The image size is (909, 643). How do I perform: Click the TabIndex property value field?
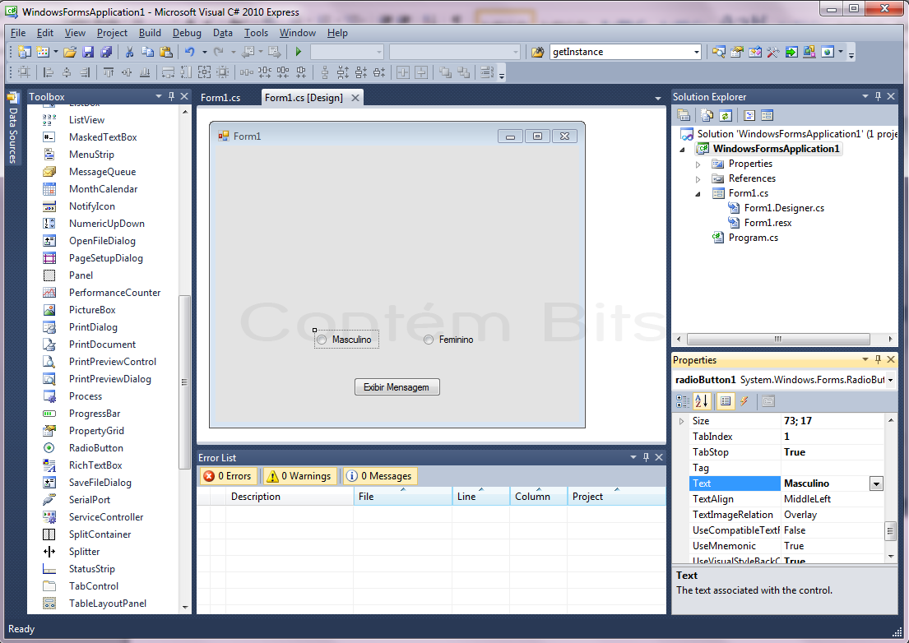(832, 437)
